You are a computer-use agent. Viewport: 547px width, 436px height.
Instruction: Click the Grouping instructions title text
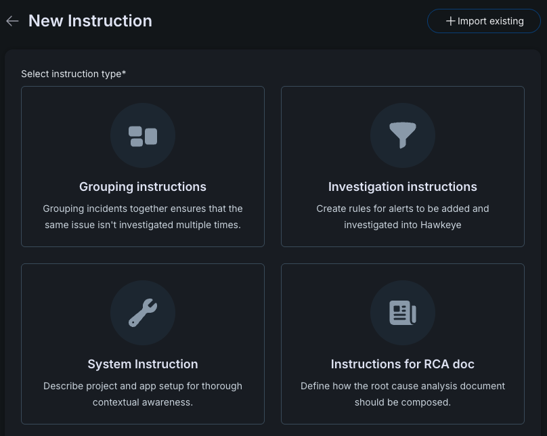pyautogui.click(x=142, y=187)
